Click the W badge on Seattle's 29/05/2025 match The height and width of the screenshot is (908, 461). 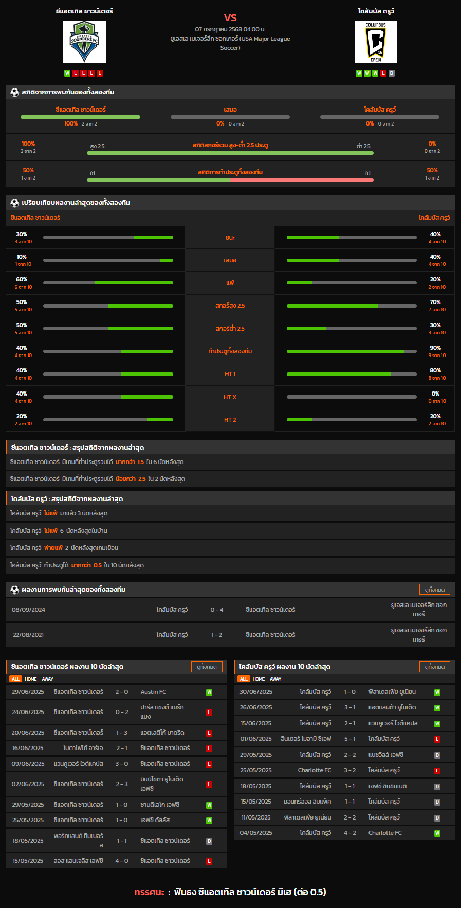209,805
